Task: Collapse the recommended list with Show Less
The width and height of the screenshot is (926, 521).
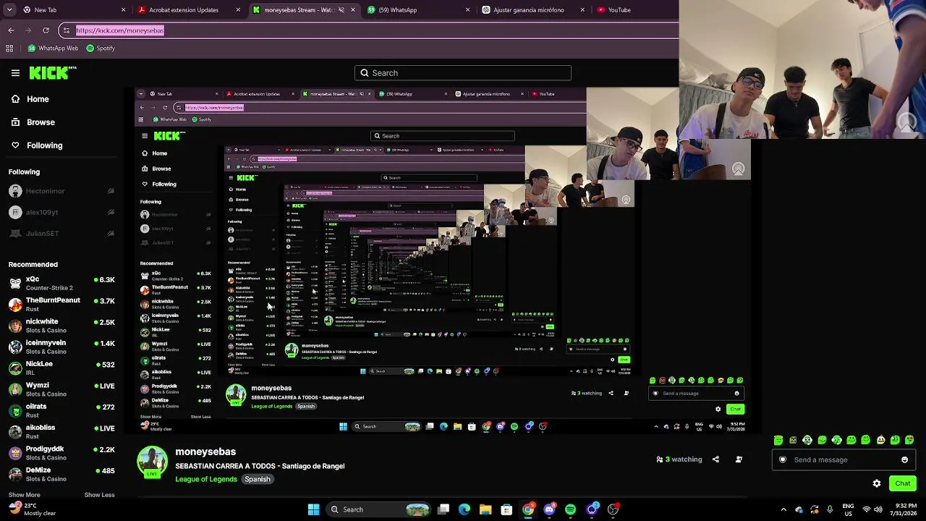Action: click(99, 495)
